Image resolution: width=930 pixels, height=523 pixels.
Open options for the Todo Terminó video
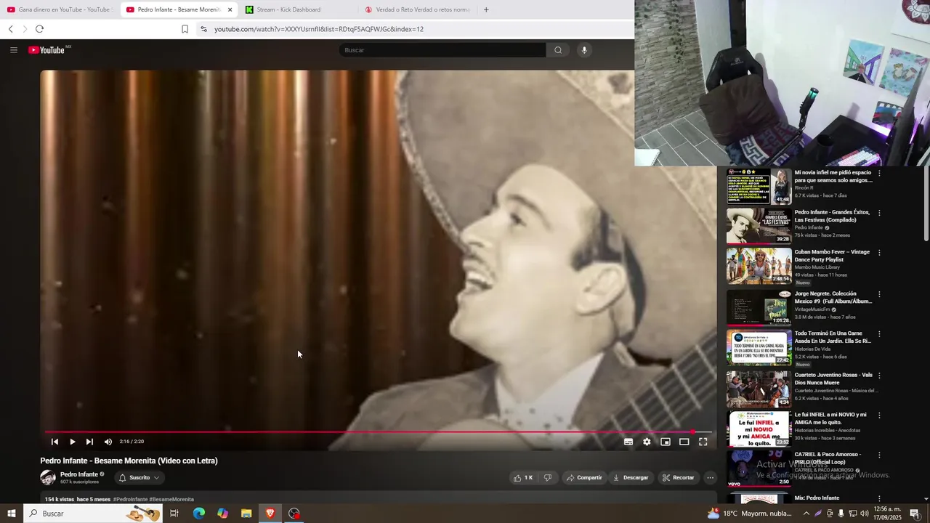[879, 335]
